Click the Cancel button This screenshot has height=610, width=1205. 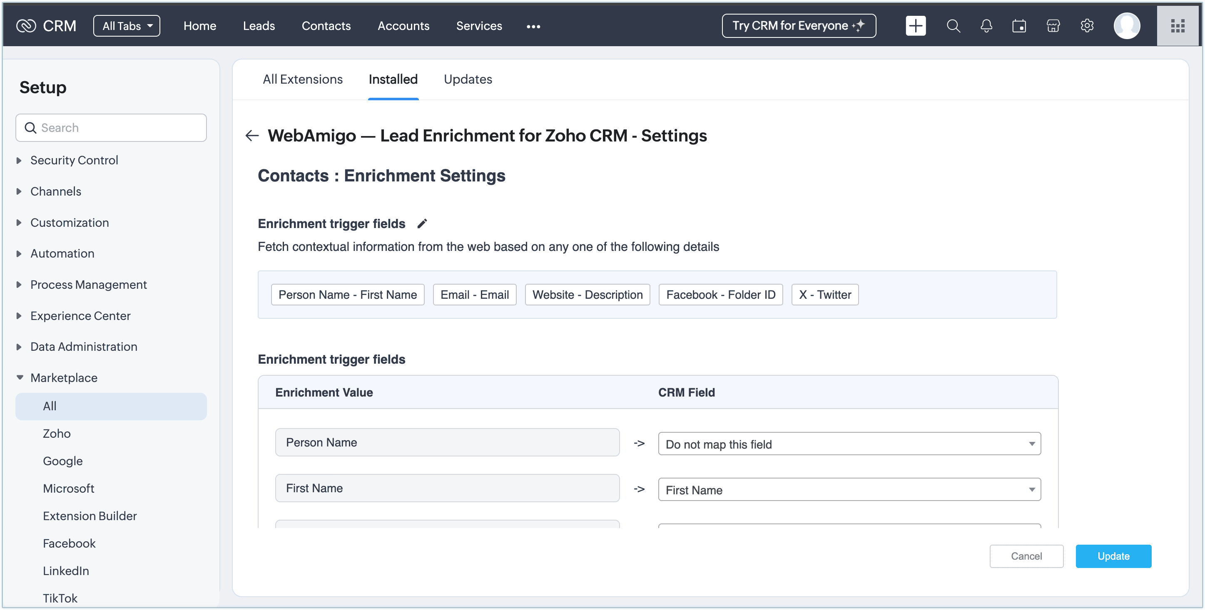(x=1026, y=556)
